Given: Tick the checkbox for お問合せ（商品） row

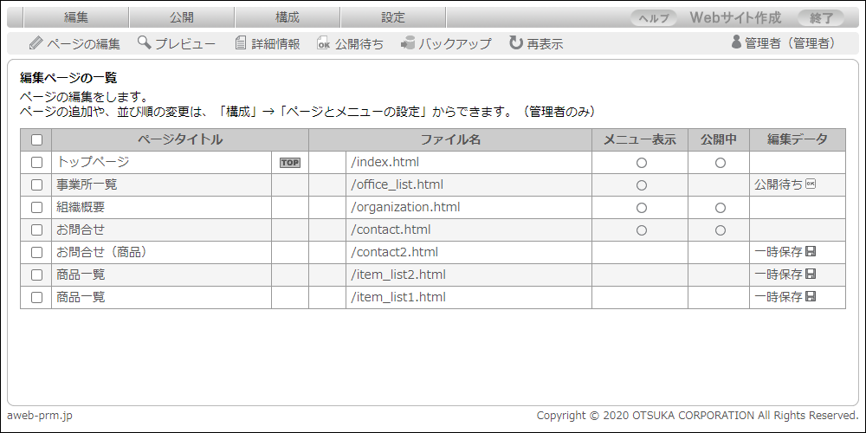Looking at the screenshot, I should 36,252.
